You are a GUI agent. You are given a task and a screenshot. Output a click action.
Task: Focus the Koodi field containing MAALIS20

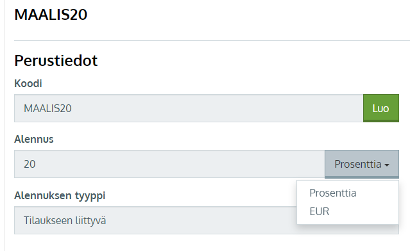189,108
